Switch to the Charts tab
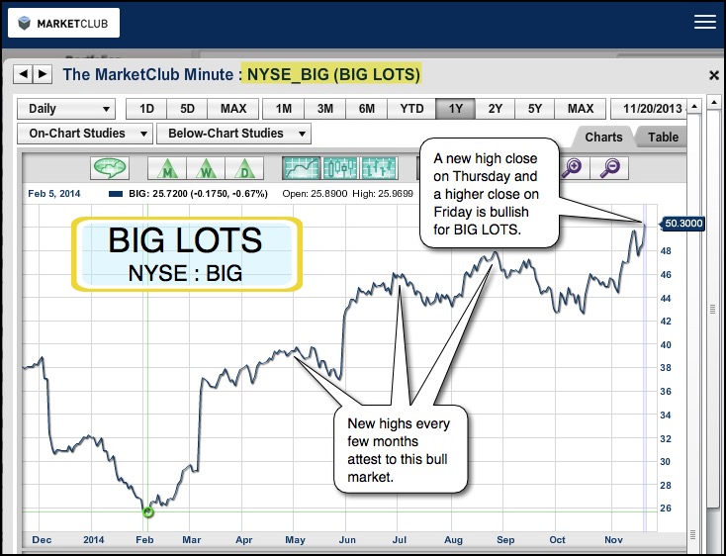Screen dimensions: 726x556 pyautogui.click(x=602, y=138)
